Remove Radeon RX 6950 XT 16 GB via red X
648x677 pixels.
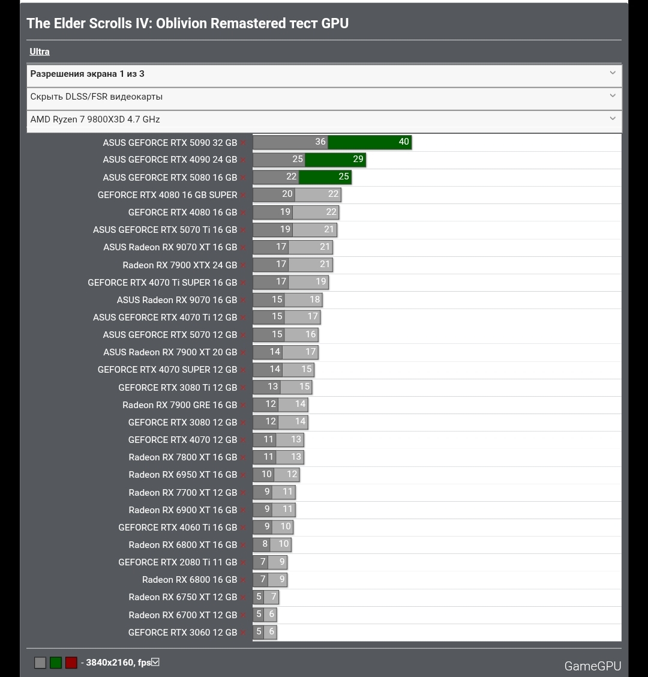pos(243,475)
